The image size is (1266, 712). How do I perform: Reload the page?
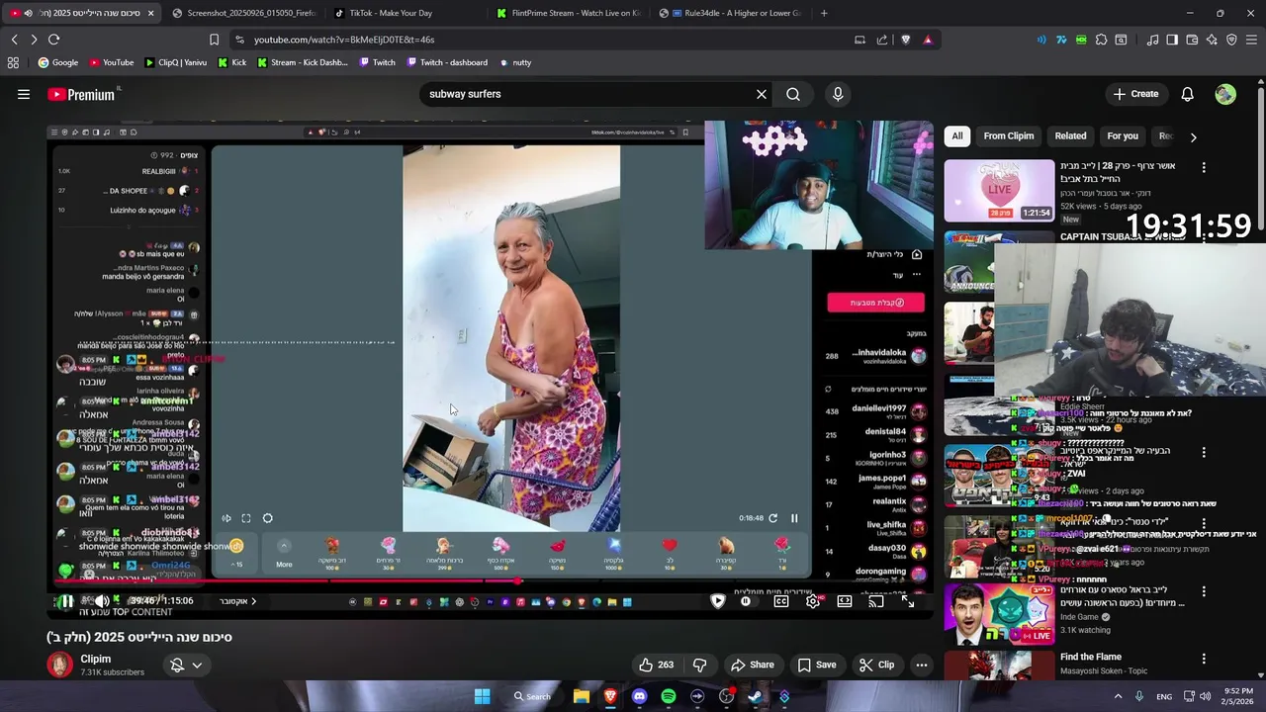[53, 40]
